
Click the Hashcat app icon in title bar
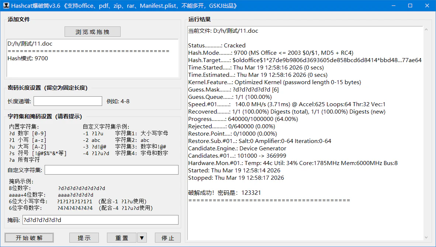pyautogui.click(x=6, y=6)
